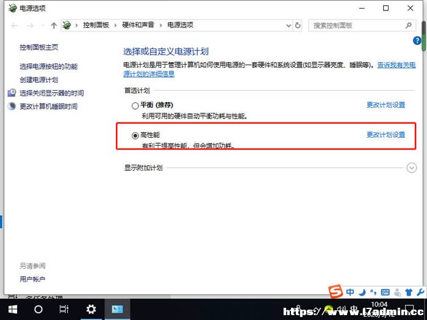Toggle Sogou 中 Chinese/English mode
Screen dimensions: 427x320
click(350, 292)
